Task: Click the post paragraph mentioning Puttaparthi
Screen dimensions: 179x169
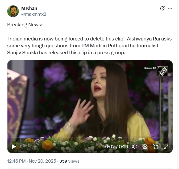Action: point(89,46)
